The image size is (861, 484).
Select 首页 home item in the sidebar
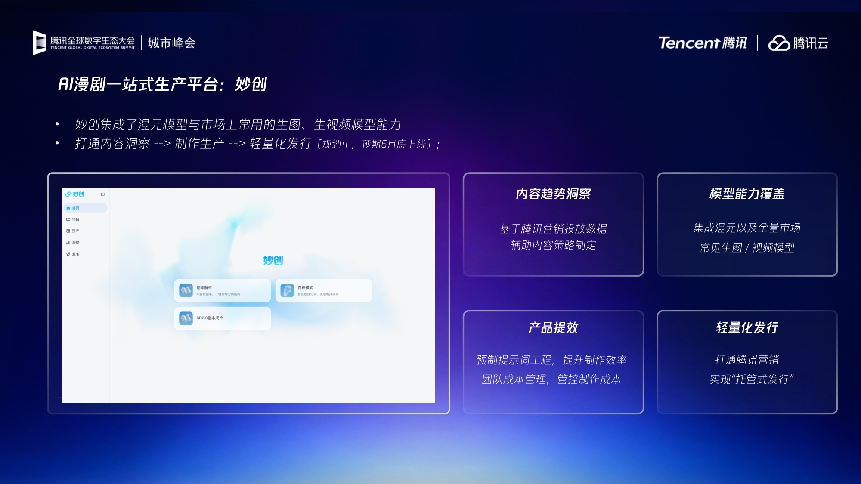86,208
